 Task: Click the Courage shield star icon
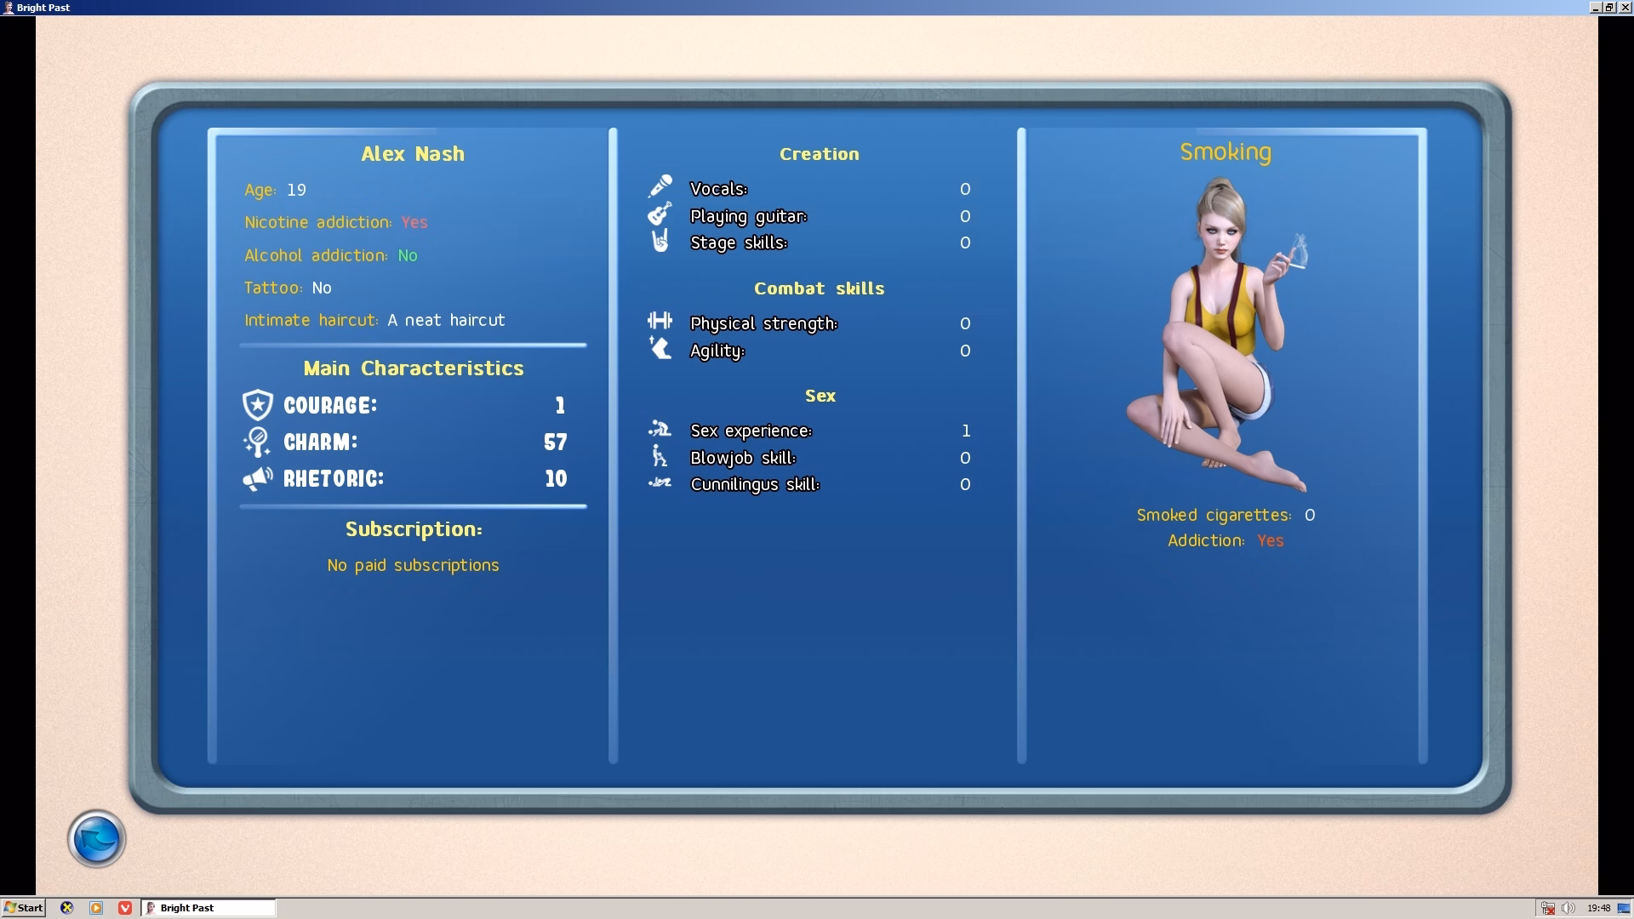coord(257,406)
